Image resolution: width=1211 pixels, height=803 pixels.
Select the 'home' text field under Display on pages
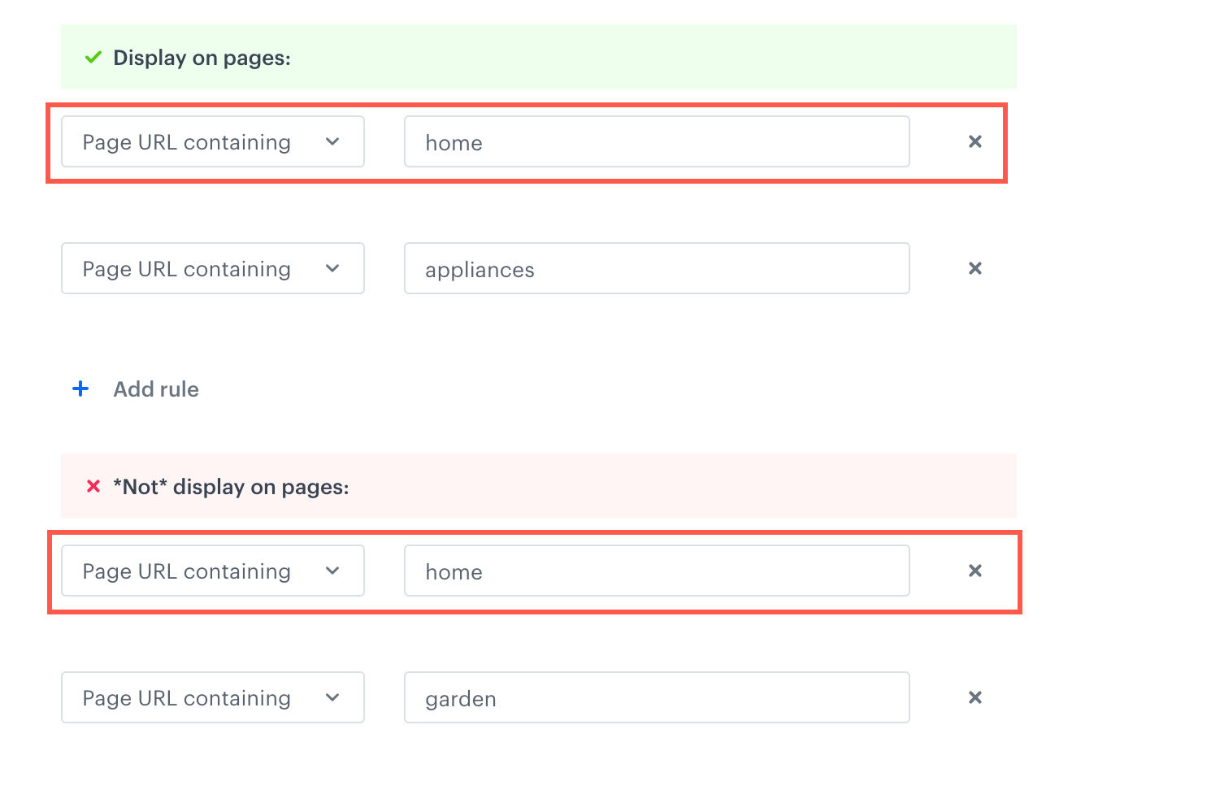click(656, 141)
